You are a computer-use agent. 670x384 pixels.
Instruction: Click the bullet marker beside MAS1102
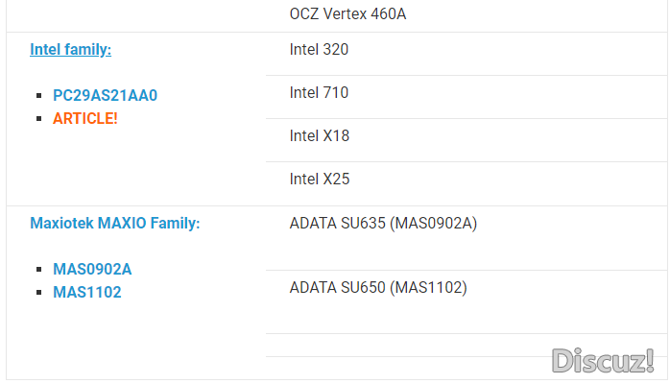[39, 292]
